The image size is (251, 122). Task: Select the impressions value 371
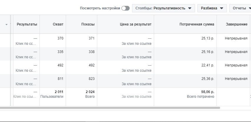[x=92, y=38]
